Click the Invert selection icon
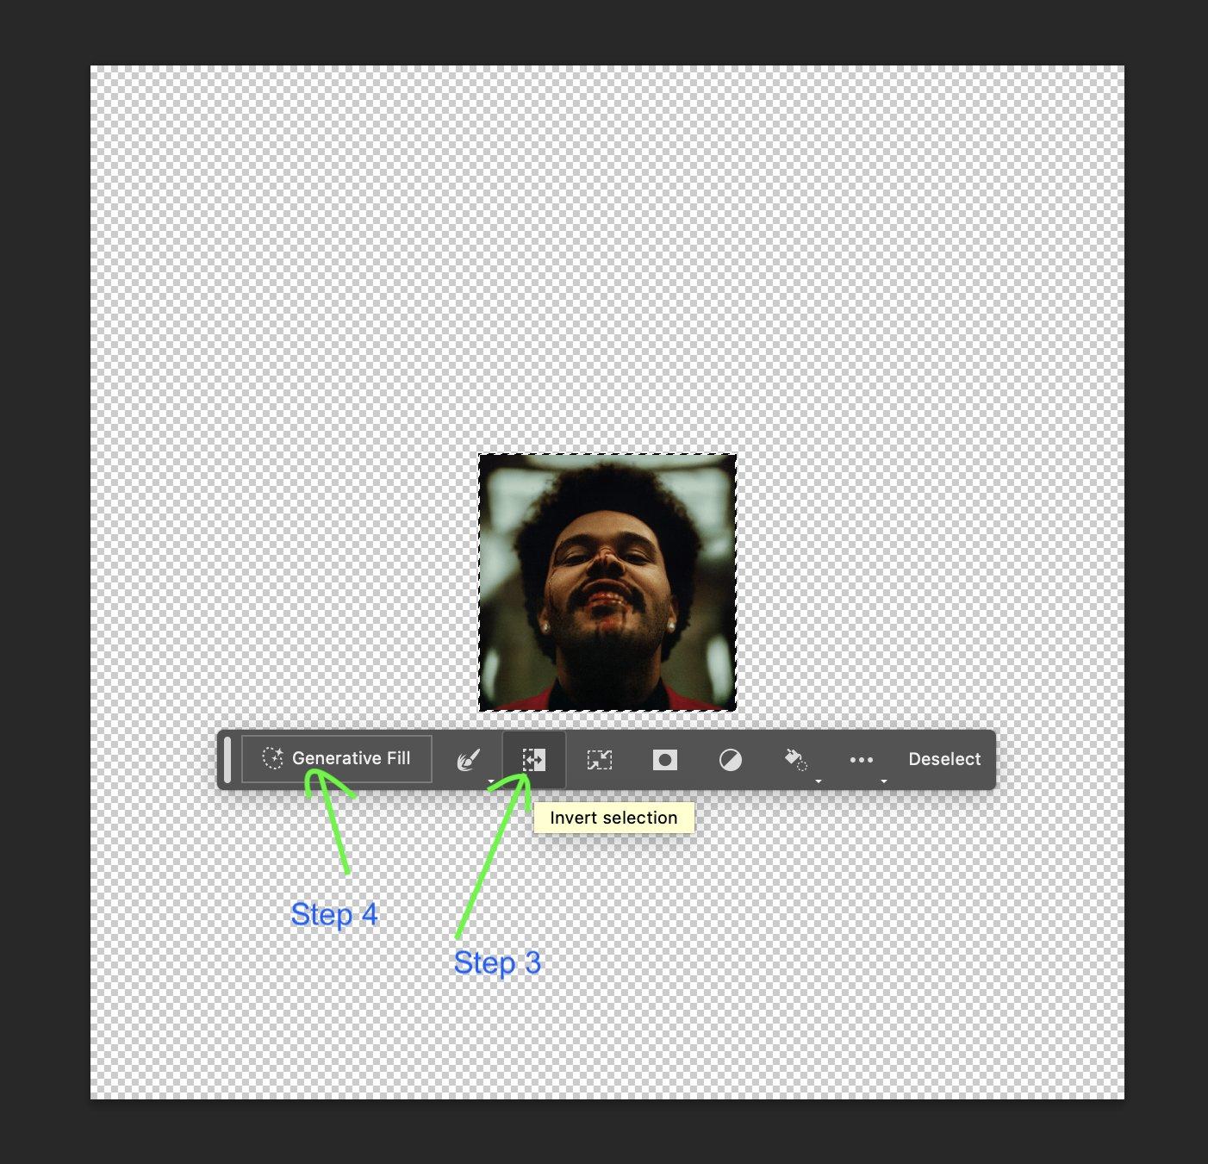Image resolution: width=1208 pixels, height=1164 pixels. point(534,760)
